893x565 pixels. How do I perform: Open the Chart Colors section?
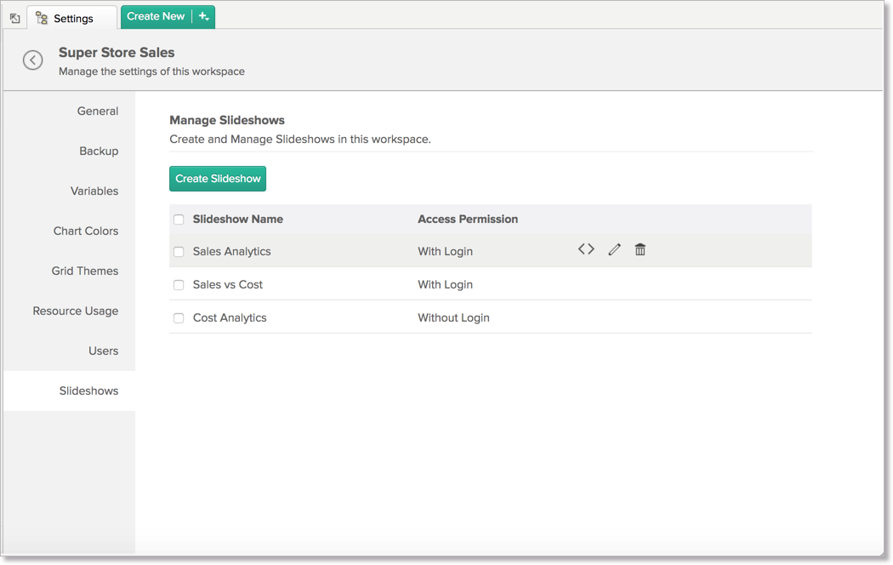(86, 231)
